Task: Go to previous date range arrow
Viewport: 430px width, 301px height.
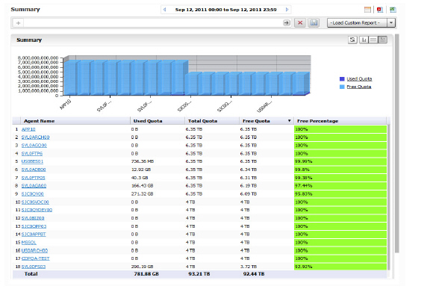Action: pos(164,10)
